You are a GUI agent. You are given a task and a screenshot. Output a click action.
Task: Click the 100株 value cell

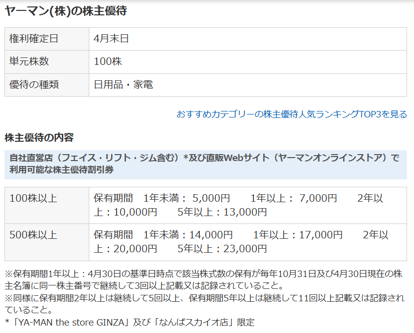point(248,62)
